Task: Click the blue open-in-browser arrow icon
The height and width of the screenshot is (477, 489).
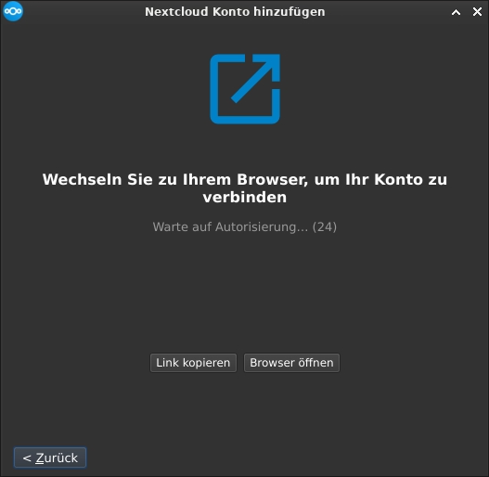Action: point(245,89)
